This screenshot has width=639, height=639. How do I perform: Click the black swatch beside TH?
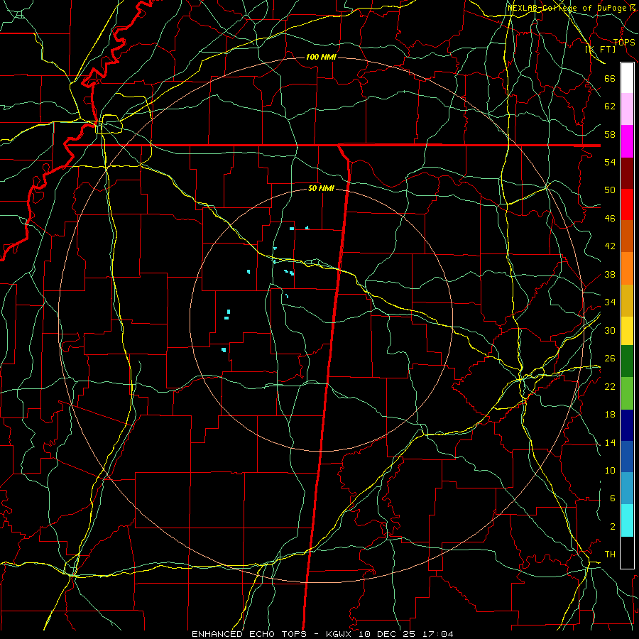[627, 552]
